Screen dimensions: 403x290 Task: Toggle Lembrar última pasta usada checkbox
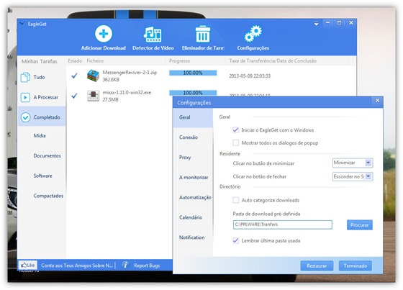point(235,240)
